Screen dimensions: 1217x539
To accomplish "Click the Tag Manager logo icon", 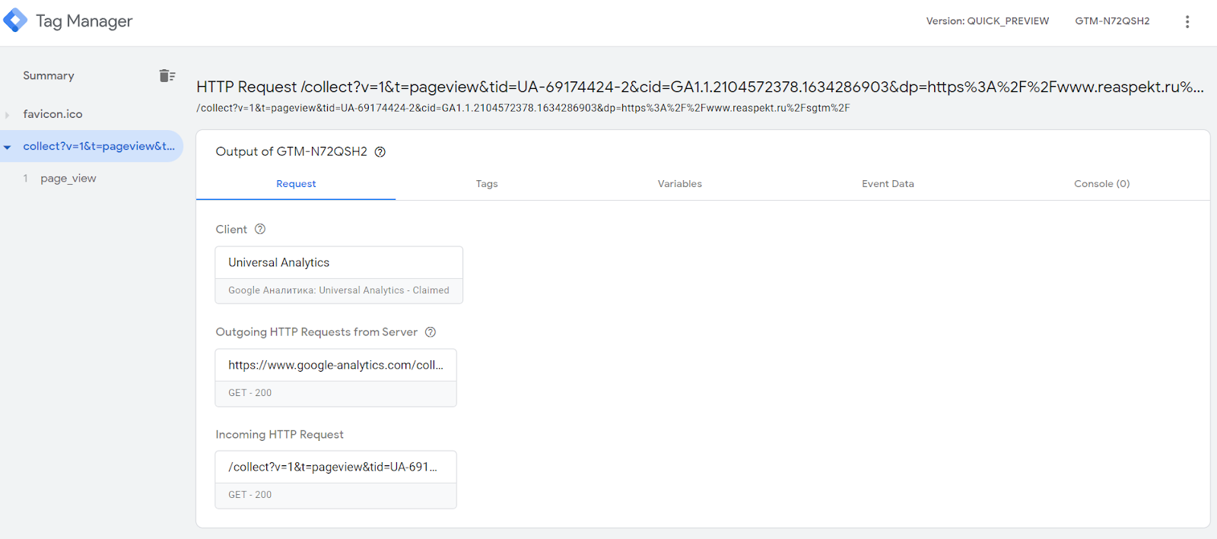I will click(15, 21).
